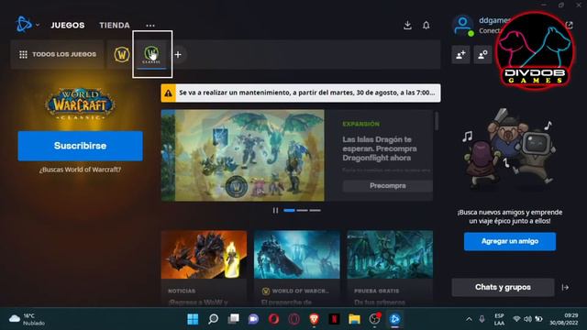Add a game with the plus button
Image resolution: width=587 pixels, height=330 pixels.
[x=178, y=55]
